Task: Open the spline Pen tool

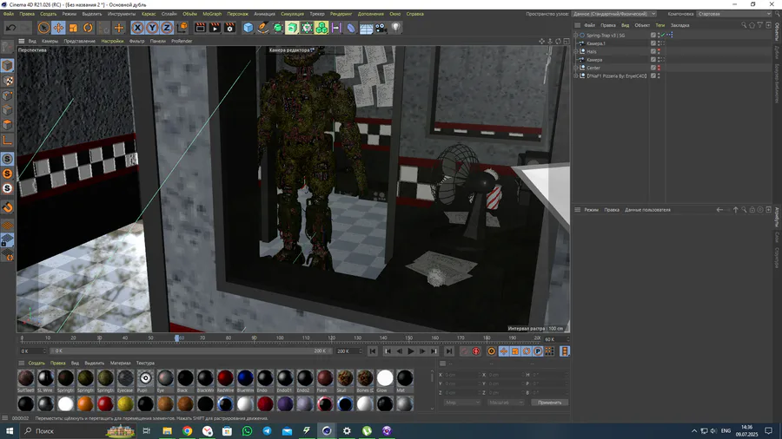Action: coord(262,28)
